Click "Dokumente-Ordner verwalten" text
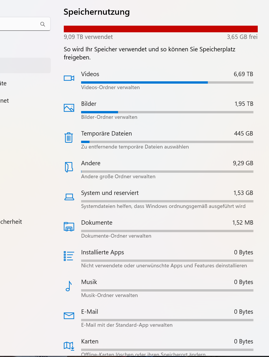 pos(116,236)
